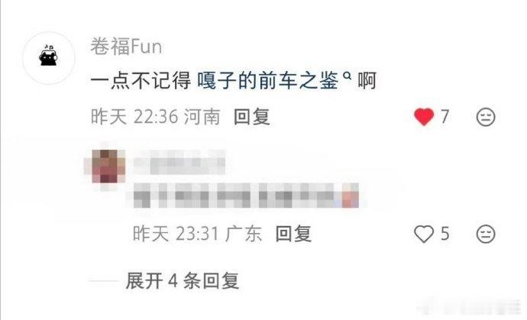Expand 展开 4 条回复
The image size is (527, 320).
pos(183,281)
